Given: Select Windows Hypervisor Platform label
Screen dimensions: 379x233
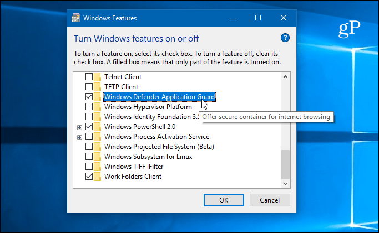Looking at the screenshot, I should [148, 107].
